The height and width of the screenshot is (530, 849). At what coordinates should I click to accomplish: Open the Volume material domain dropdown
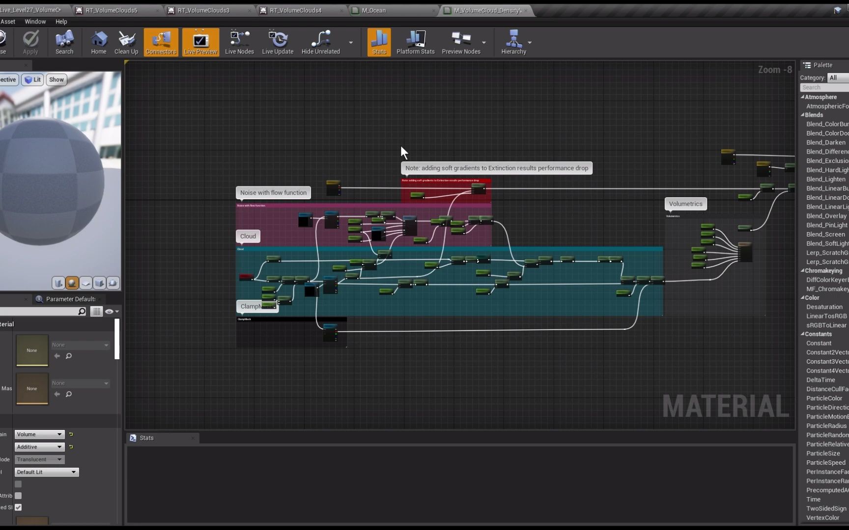39,434
